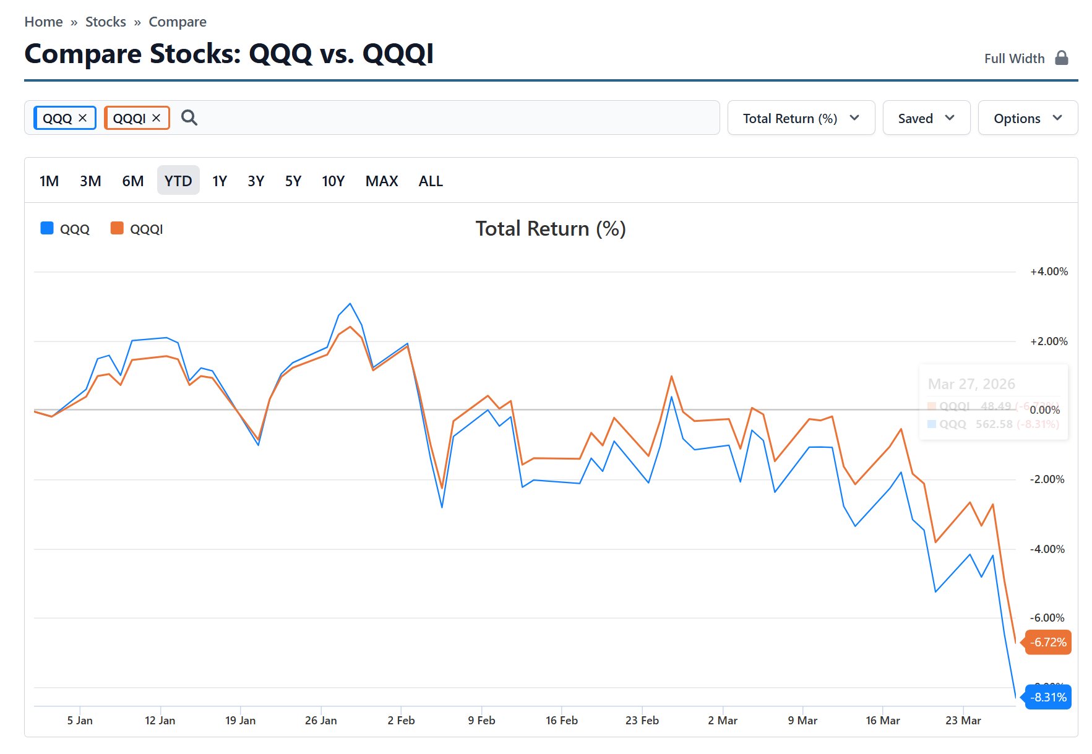The height and width of the screenshot is (754, 1092).
Task: Switch to the 1M time range
Action: [49, 181]
